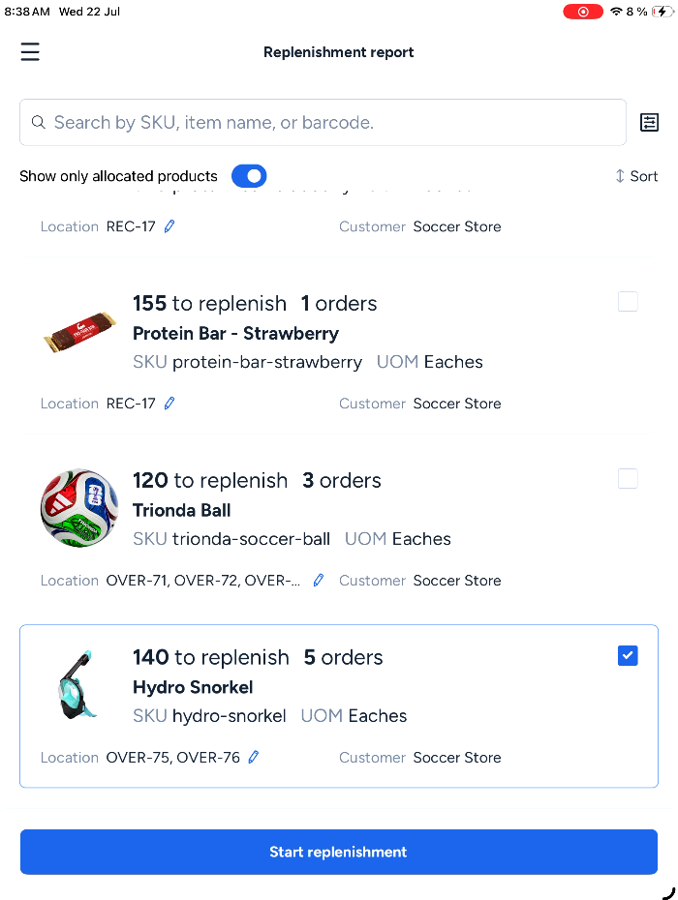Image resolution: width=678 pixels, height=900 pixels.
Task: Check the Protein Bar - Strawberry checkbox
Action: click(628, 301)
